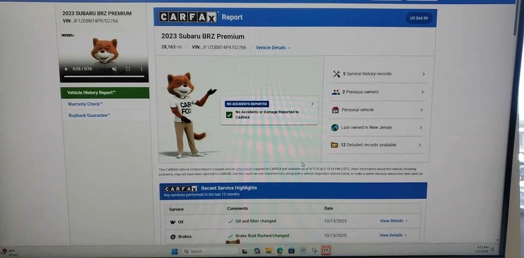
Task: Open Microsoft Edge from the taskbar
Action: point(280,251)
